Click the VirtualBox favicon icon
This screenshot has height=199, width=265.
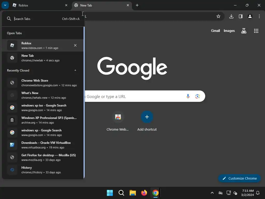click(x=12, y=145)
